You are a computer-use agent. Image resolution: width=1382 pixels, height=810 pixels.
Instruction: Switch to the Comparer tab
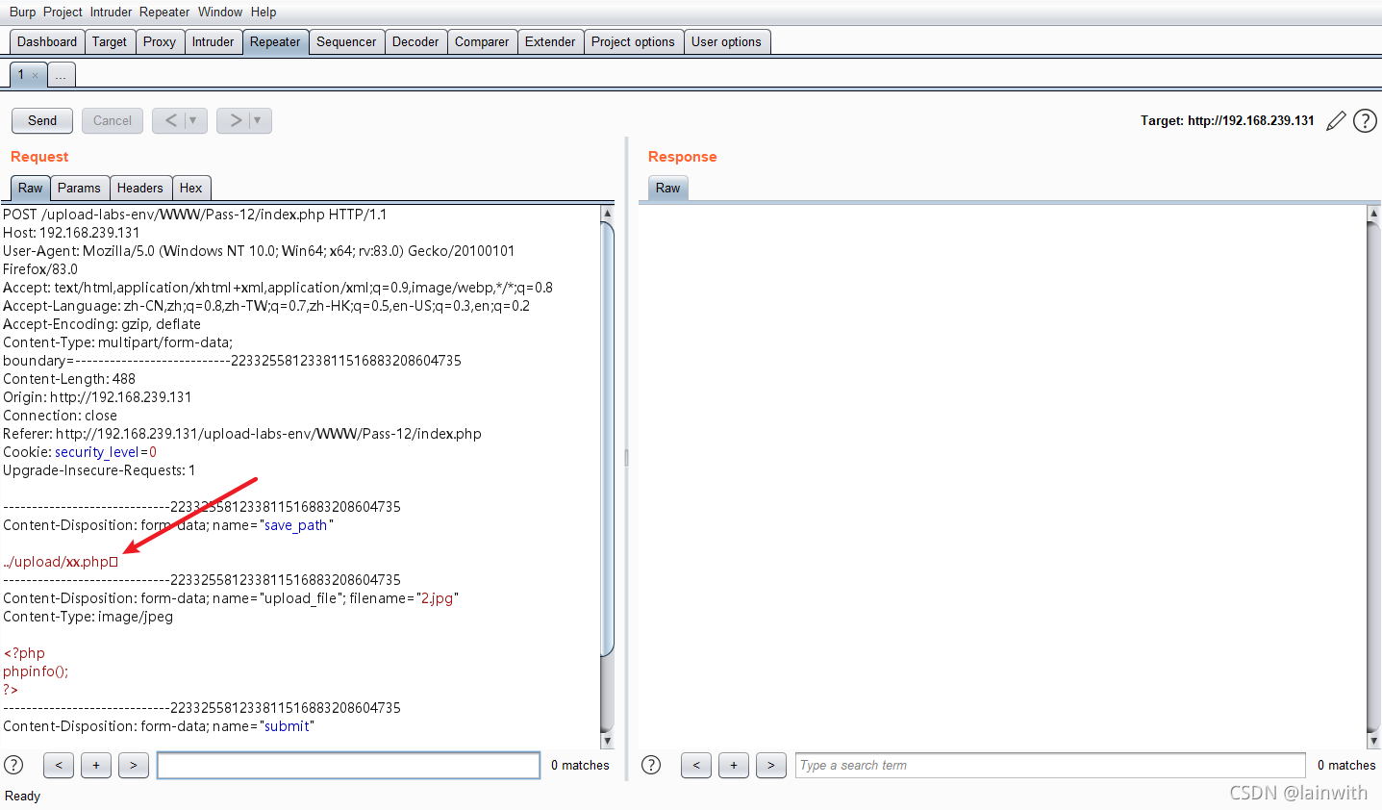coord(482,41)
